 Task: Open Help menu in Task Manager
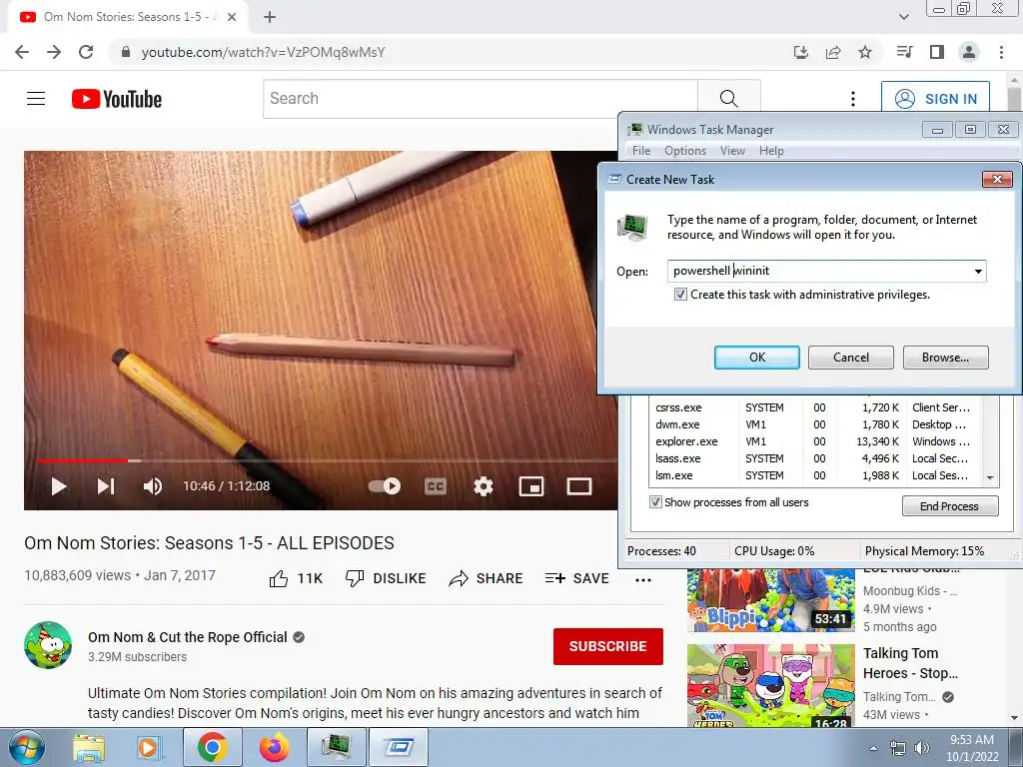click(x=771, y=151)
